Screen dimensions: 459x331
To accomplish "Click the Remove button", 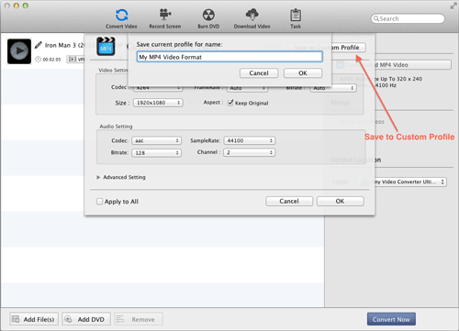I will click(139, 319).
